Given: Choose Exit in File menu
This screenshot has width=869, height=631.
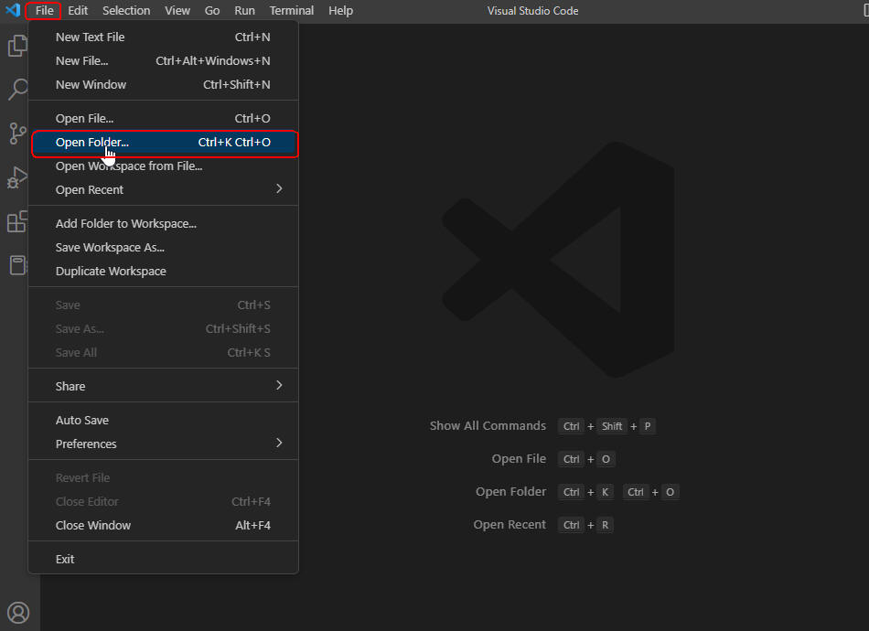Looking at the screenshot, I should [164, 560].
